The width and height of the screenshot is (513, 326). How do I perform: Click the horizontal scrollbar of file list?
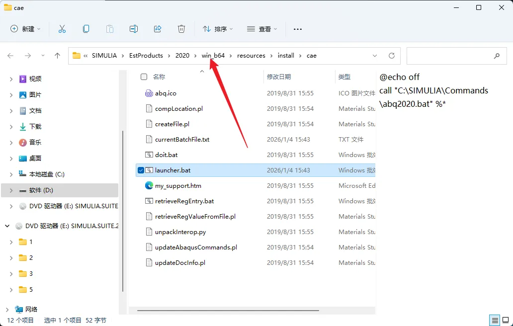point(228,310)
